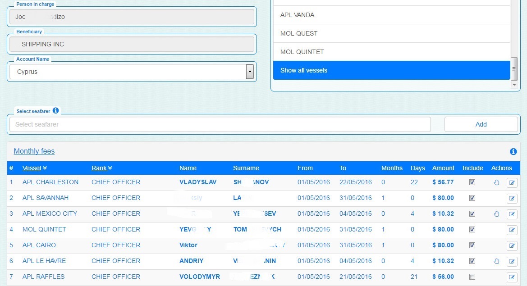Click the Surname column header
The height and width of the screenshot is (286, 527).
(x=246, y=168)
